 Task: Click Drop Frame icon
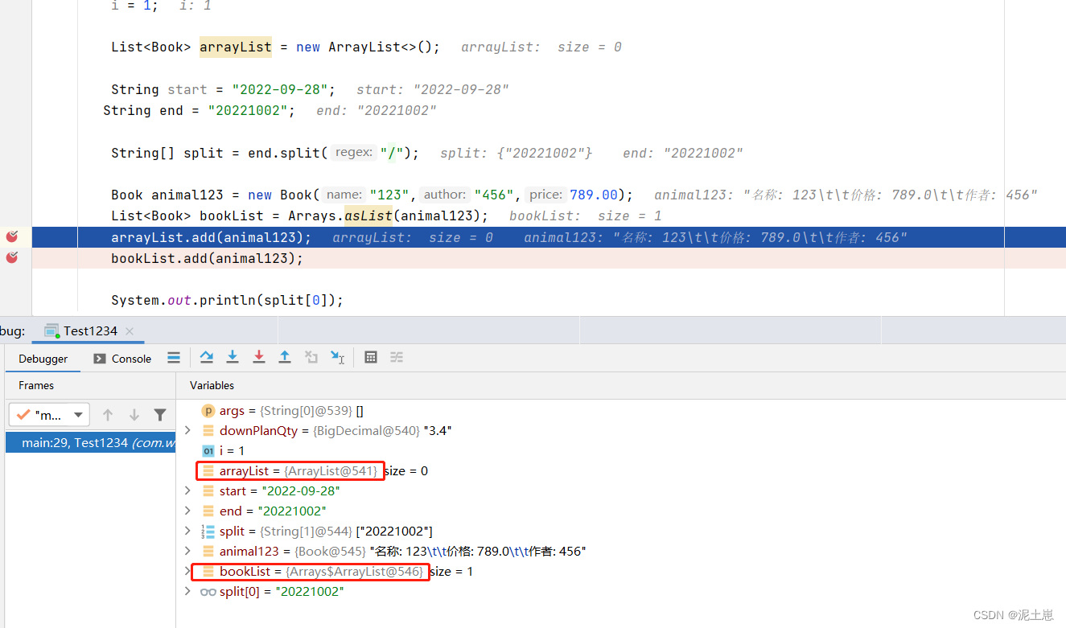[x=311, y=357]
